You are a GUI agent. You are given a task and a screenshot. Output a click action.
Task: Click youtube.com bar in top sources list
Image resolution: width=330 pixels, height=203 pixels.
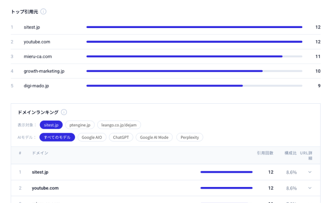(194, 42)
